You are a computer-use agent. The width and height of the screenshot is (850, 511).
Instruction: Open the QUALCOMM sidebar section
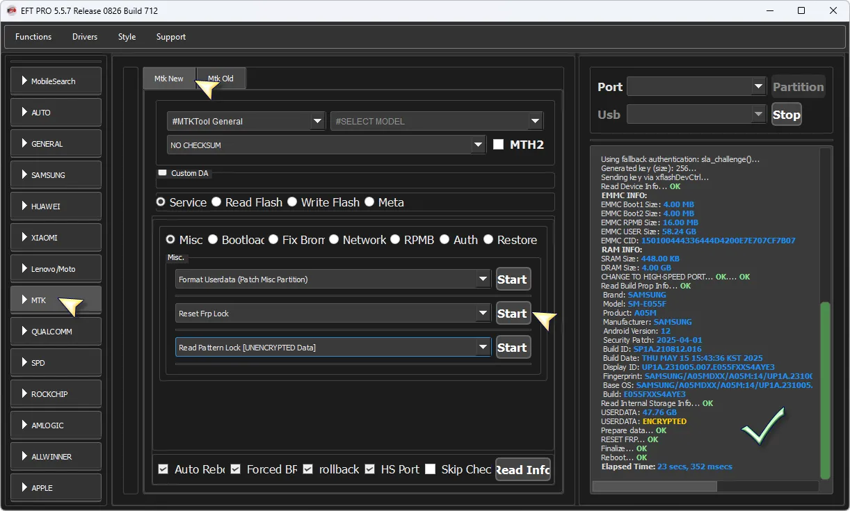[56, 332]
